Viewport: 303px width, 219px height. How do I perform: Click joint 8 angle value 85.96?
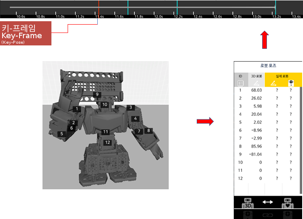pos(256,146)
